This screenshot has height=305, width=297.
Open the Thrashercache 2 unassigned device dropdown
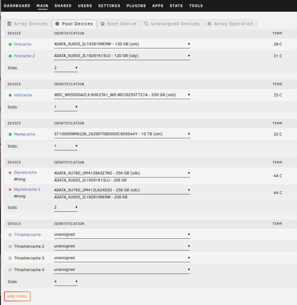[122, 246]
